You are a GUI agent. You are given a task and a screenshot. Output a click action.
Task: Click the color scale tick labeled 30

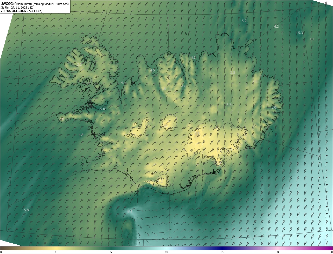(x=277, y=252)
